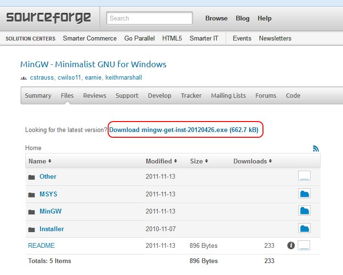The width and height of the screenshot is (343, 275).
Task: Open the Develop tab
Action: (x=160, y=96)
